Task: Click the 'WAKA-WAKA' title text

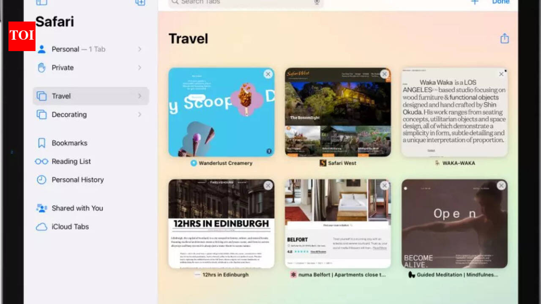Action: [459, 163]
